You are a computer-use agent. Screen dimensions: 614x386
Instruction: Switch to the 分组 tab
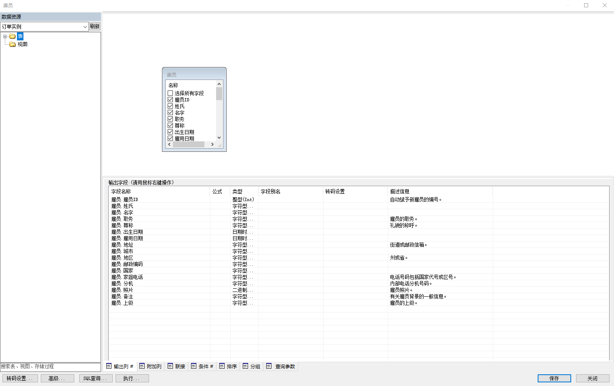tap(251, 366)
